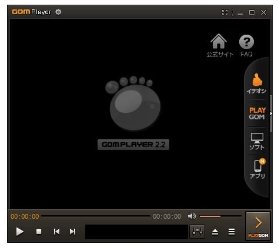Adjust the volume slider level
Screen dimensions: 278x251
click(220, 216)
